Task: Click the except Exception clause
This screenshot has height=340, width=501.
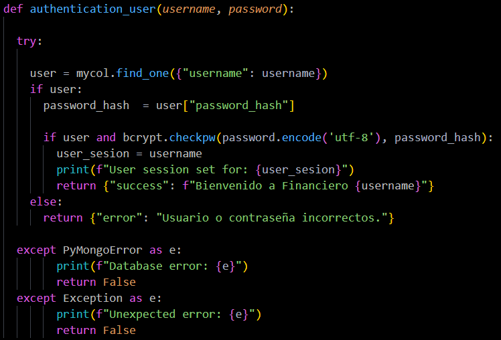Action: pyautogui.click(x=89, y=299)
